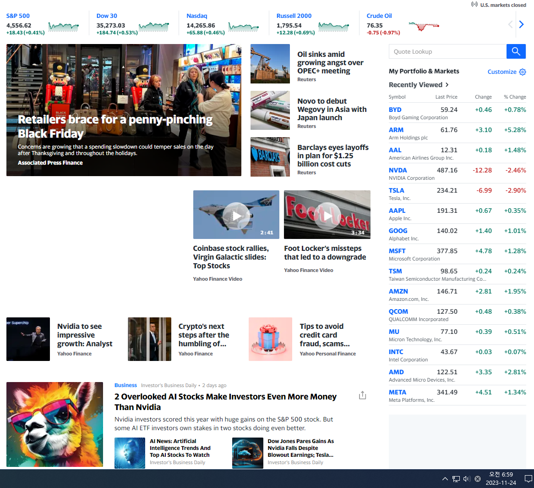This screenshot has width=534, height=488.
Task: Open the Nasdaq index link
Action: tap(197, 16)
